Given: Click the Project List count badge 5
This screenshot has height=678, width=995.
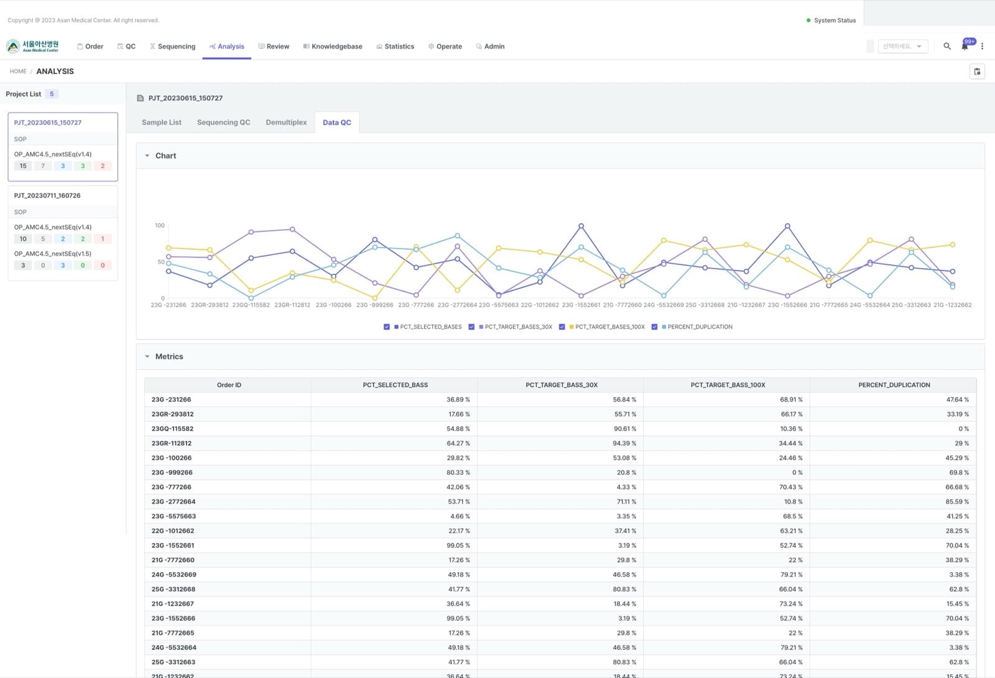Looking at the screenshot, I should pyautogui.click(x=52, y=94).
